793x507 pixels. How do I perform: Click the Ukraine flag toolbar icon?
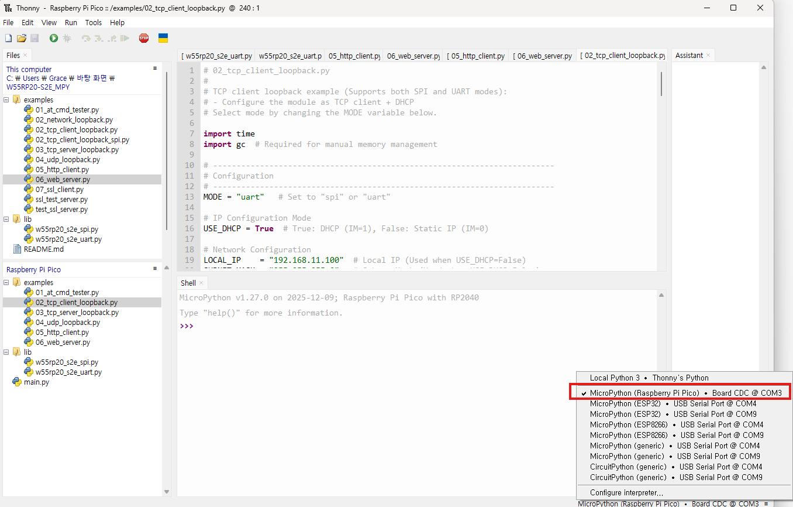[x=164, y=38]
